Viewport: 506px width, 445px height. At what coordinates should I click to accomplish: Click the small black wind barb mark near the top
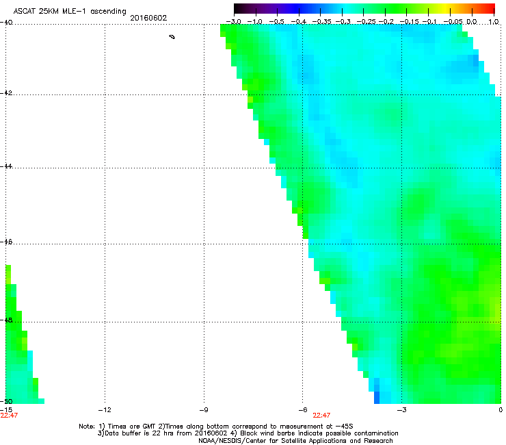pyautogui.click(x=172, y=37)
